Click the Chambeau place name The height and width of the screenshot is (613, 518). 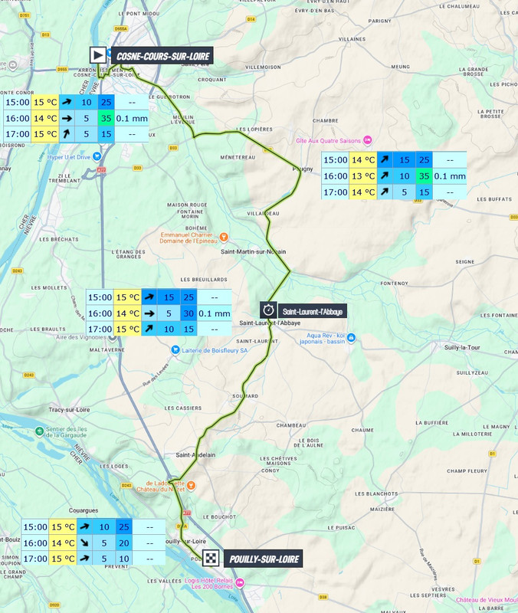pos(291,425)
